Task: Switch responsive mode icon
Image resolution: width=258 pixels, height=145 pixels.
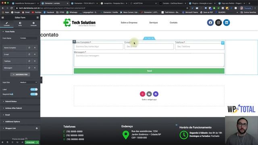Action: [x=17, y=142]
